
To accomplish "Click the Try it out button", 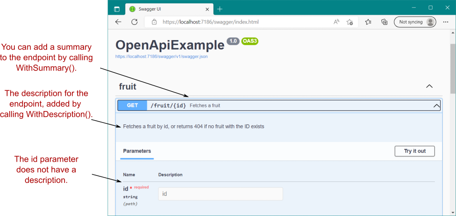I will [x=415, y=151].
